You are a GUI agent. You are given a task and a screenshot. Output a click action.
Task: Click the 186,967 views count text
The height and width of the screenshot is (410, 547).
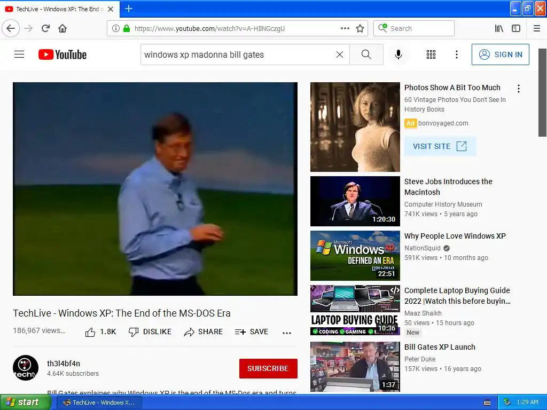click(x=39, y=330)
